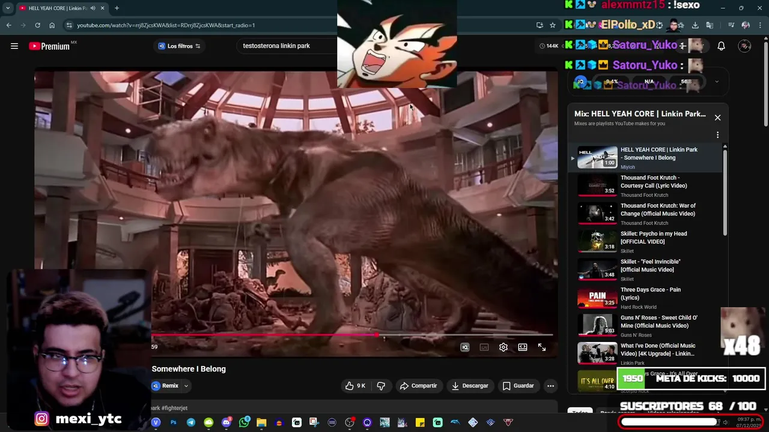This screenshot has height=432, width=769.
Task: Toggle subtitles in the video player
Action: point(484,347)
